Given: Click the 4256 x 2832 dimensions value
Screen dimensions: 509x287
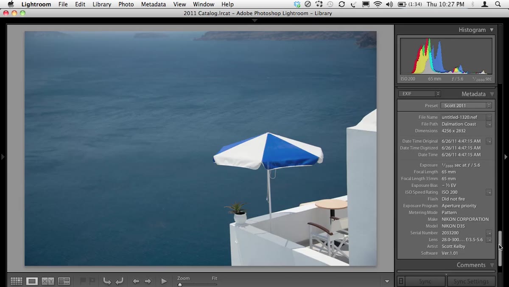Looking at the screenshot, I should (x=453, y=131).
